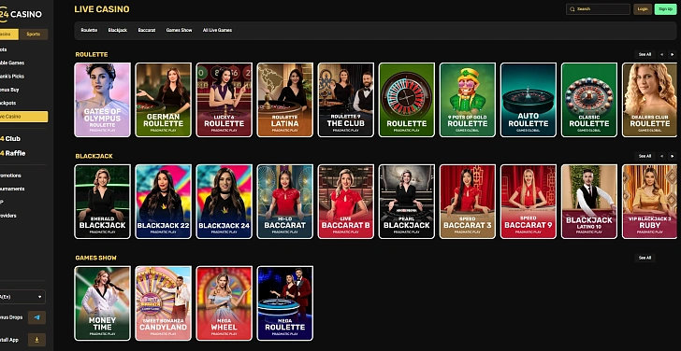Viewport: 681px width, 351px height.
Task: Open Live Casino in sidebar
Action: [x=24, y=117]
